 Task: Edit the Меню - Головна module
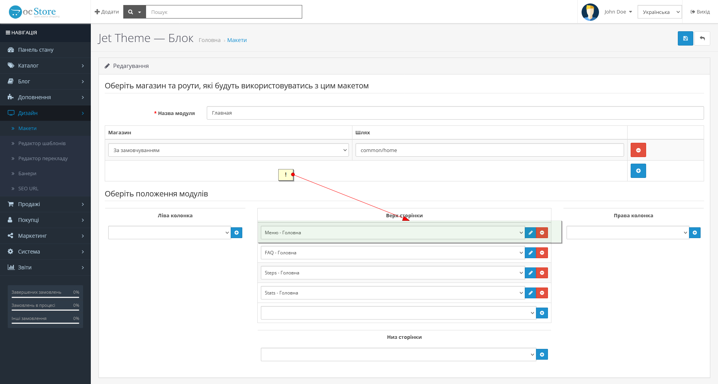coord(531,233)
